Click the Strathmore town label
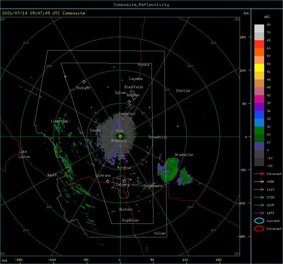 (x=153, y=186)
